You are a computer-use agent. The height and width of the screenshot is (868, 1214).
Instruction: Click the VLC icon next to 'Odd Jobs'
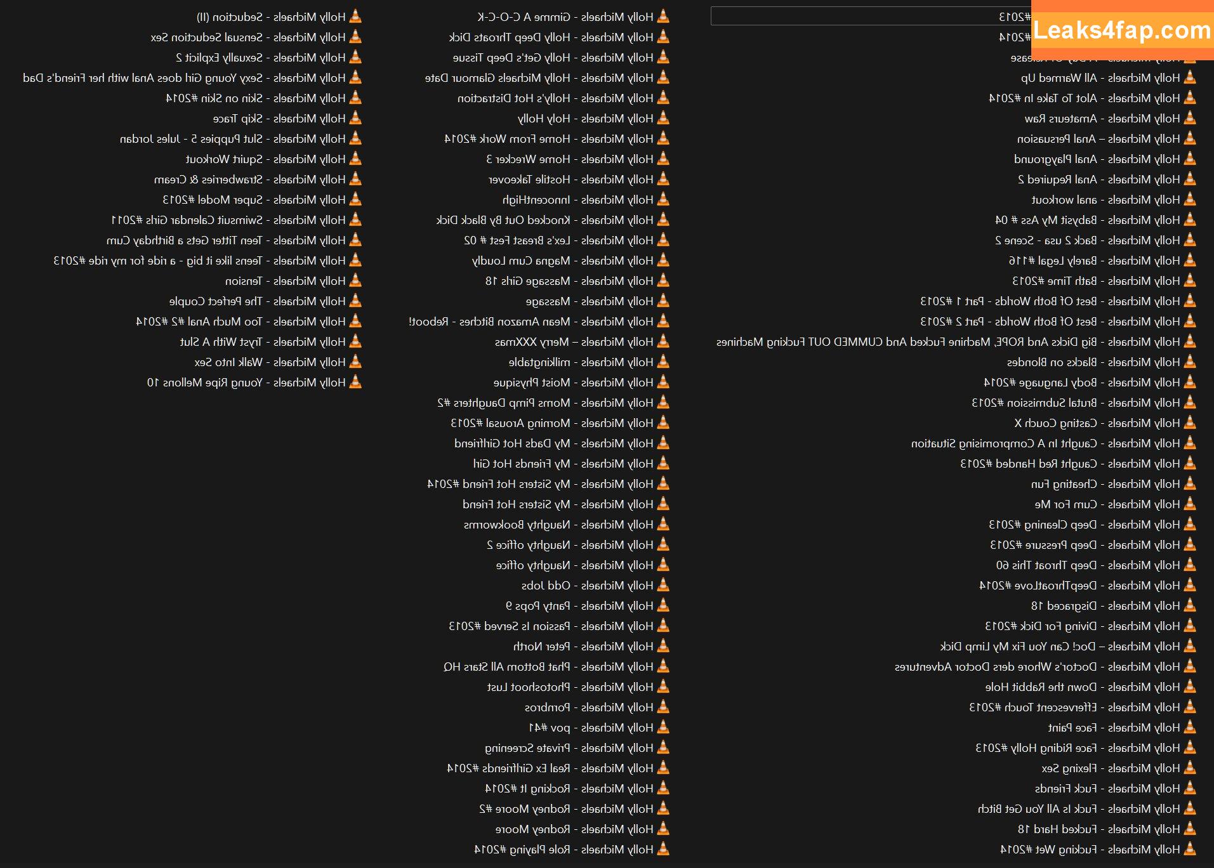(x=663, y=585)
